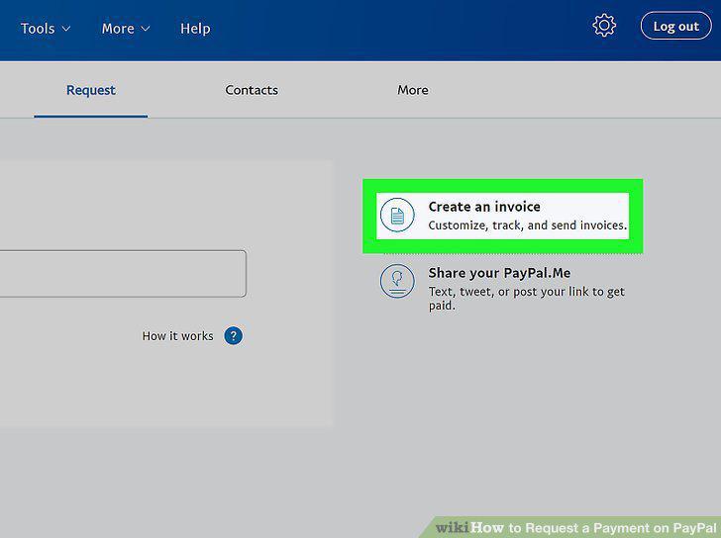Click the Share your PayPal.Me link

pos(499,273)
